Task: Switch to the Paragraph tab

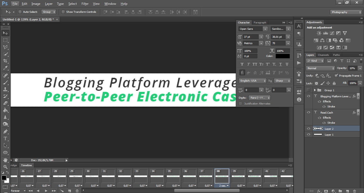Action: click(x=260, y=23)
